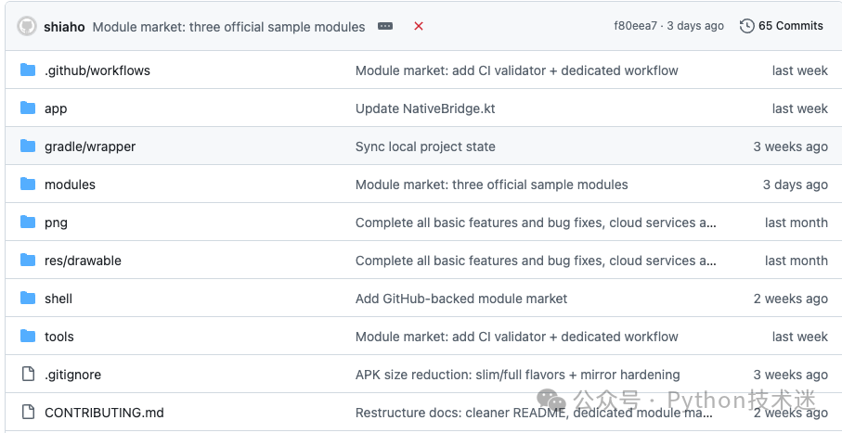
Task: Open the app folder
Action: click(56, 108)
